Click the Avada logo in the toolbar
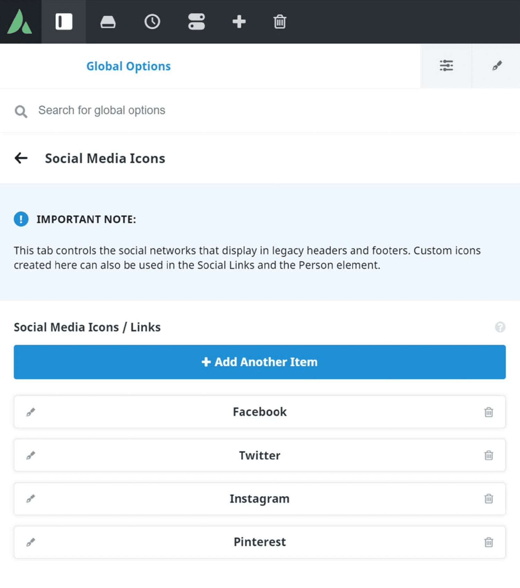Image resolution: width=520 pixels, height=588 pixels. pos(20,21)
